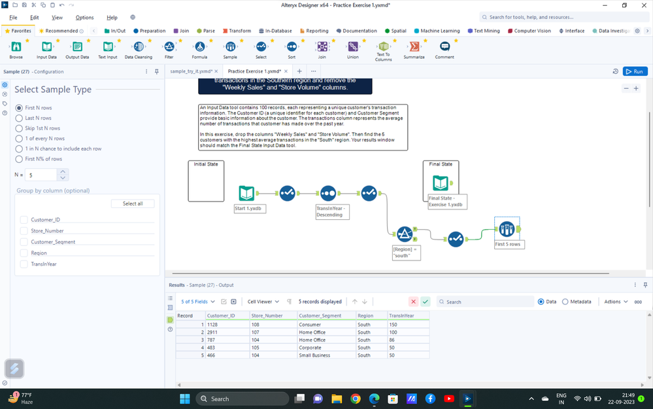Zoom in canvas with plus button

click(636, 88)
